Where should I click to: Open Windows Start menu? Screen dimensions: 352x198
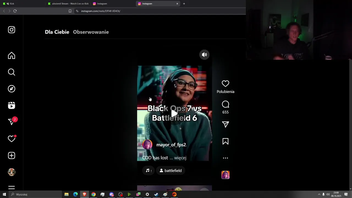point(4,194)
